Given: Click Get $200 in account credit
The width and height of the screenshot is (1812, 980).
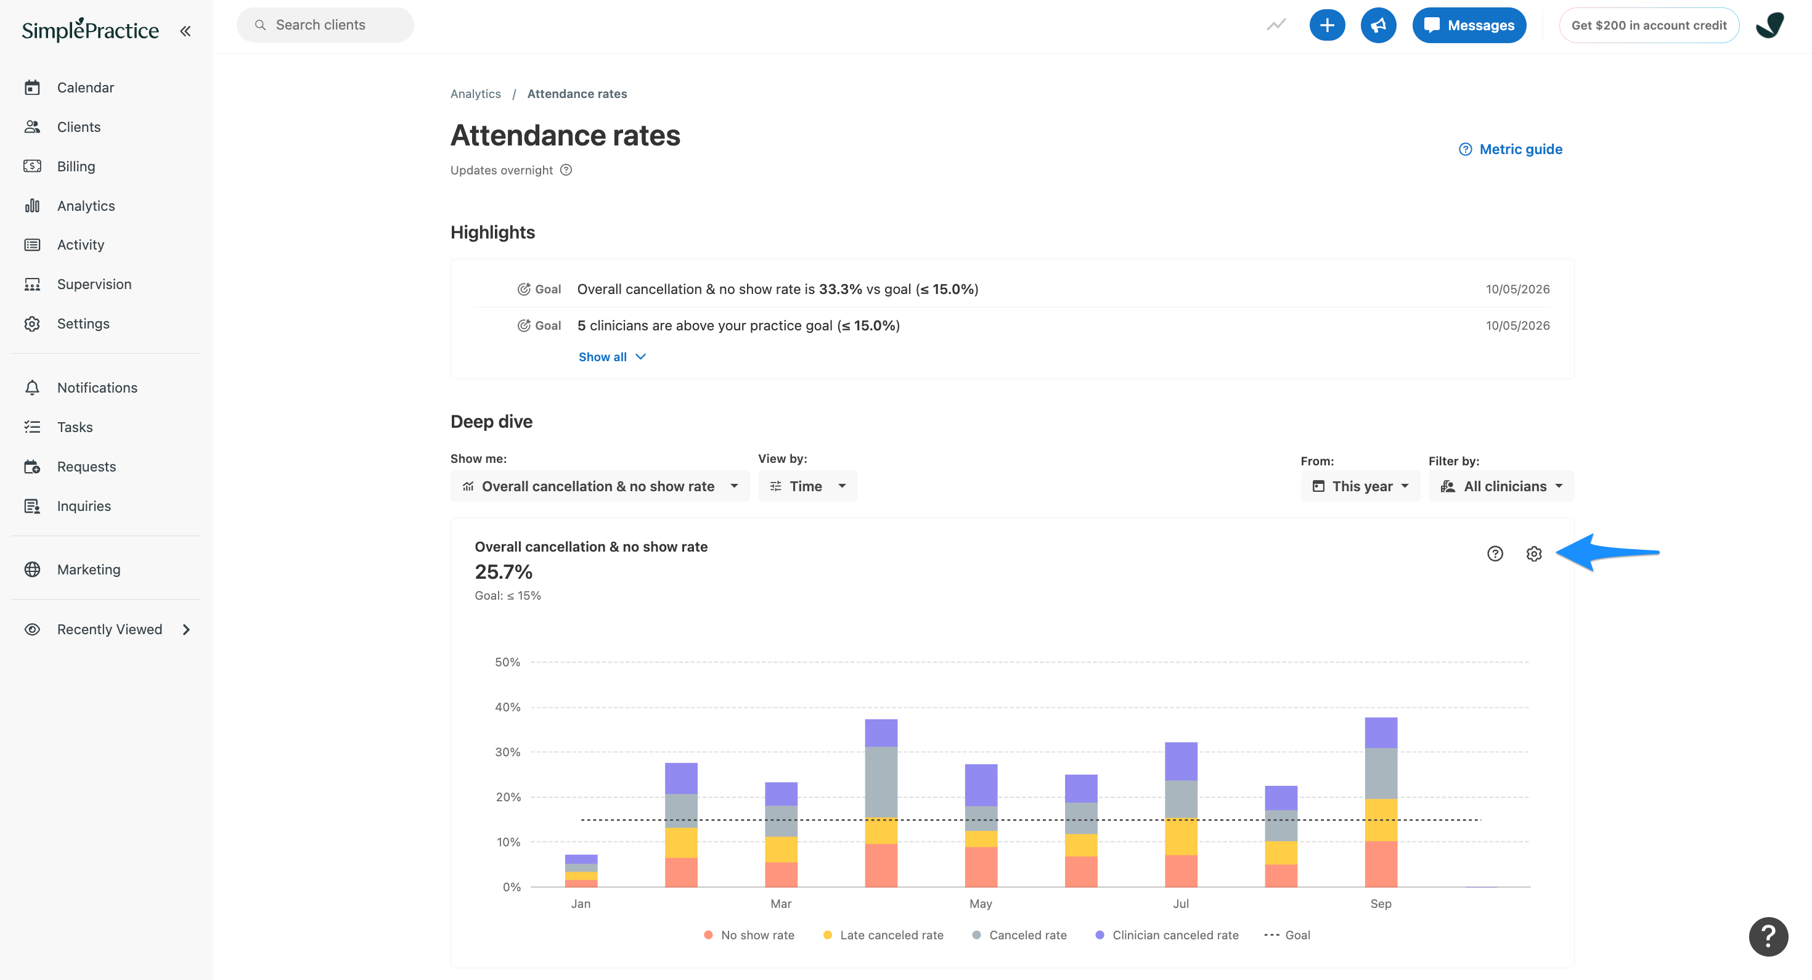Looking at the screenshot, I should pos(1649,25).
